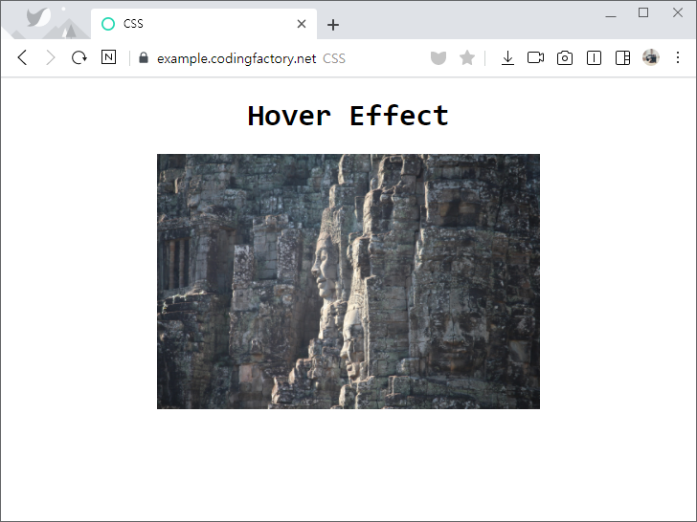The height and width of the screenshot is (522, 697).
Task: Toggle the side panel icon
Action: coord(622,57)
